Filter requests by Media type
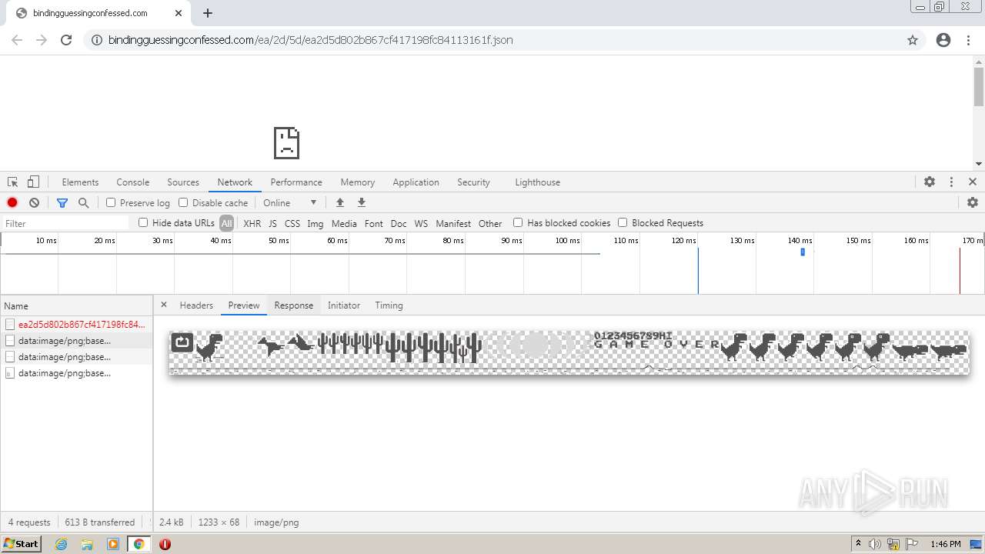The image size is (985, 554). tap(344, 223)
